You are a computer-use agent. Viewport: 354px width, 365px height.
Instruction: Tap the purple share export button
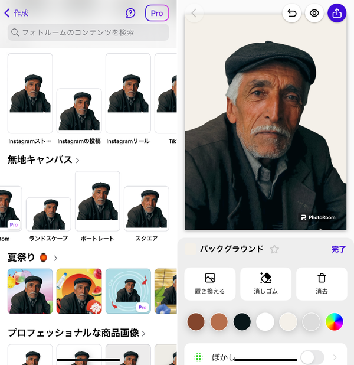pos(337,13)
